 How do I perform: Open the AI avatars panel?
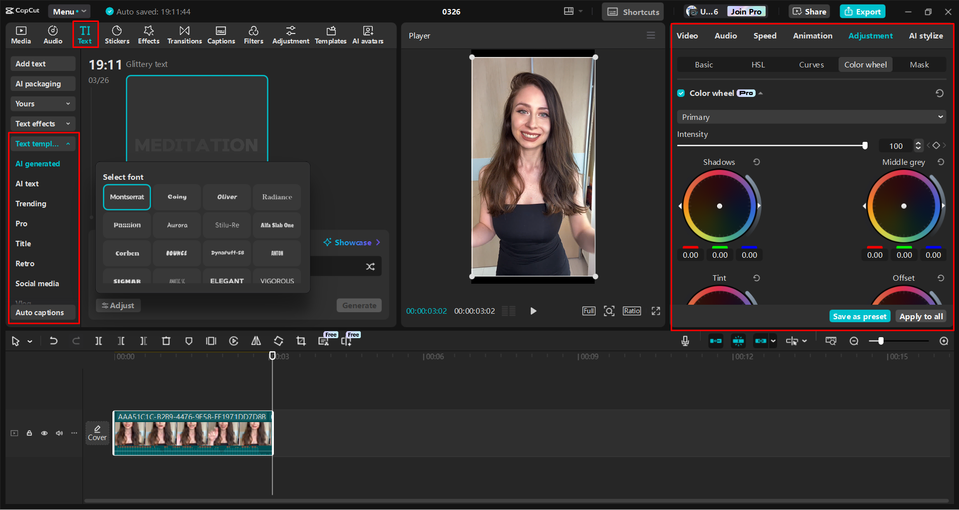point(368,35)
